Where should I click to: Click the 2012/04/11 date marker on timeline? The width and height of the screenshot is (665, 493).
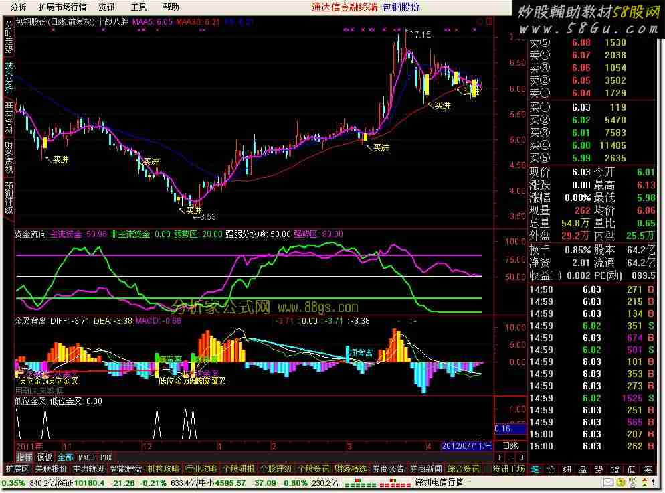click(466, 445)
